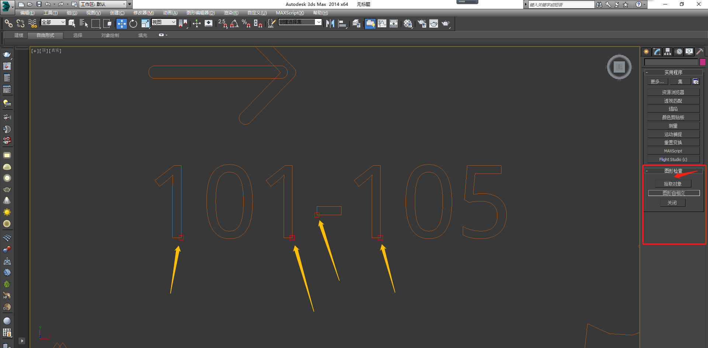This screenshot has width=708, height=348.
Task: Toggle Spinner Snap
Action: point(258,24)
